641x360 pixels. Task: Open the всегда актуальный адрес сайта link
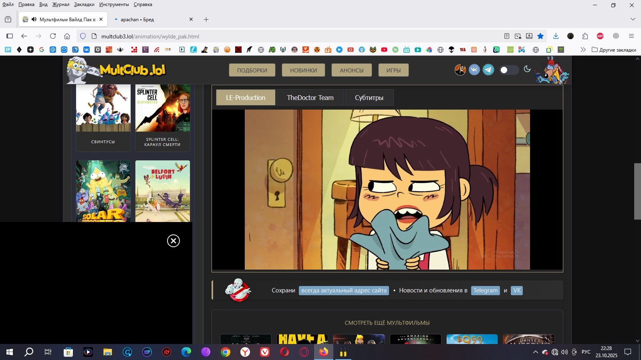344,290
